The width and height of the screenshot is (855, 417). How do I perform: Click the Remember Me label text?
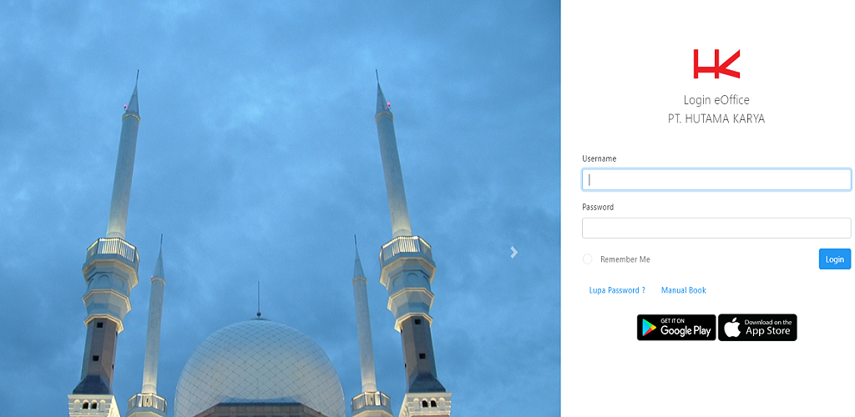(x=625, y=259)
